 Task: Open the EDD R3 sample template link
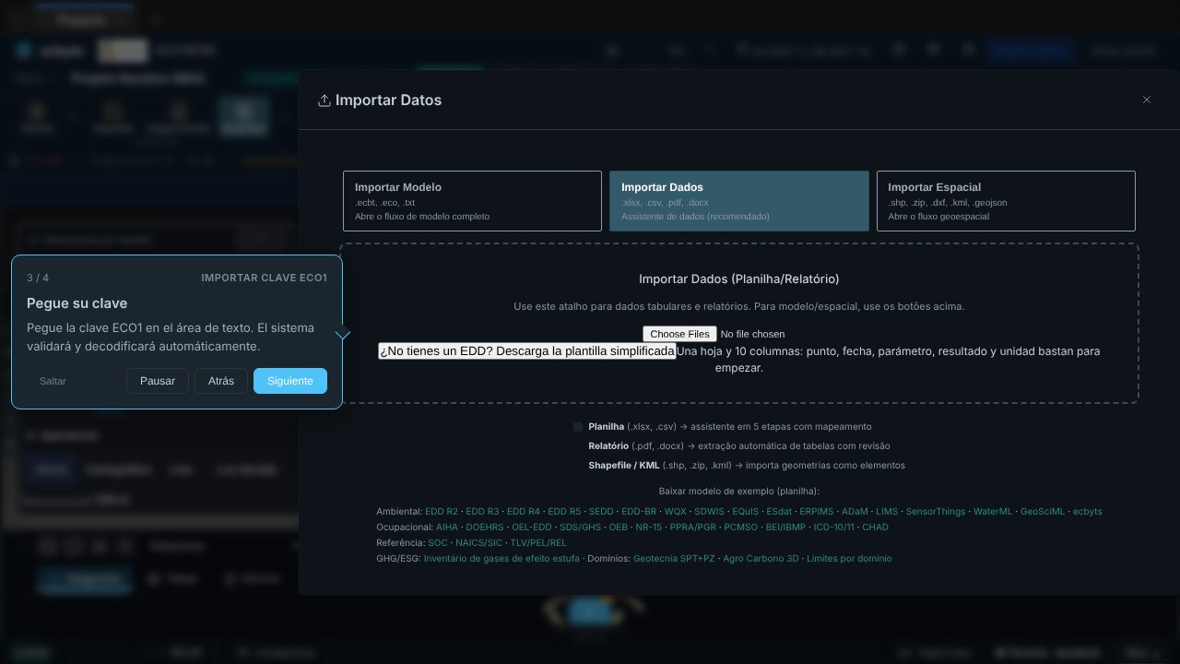(482, 511)
